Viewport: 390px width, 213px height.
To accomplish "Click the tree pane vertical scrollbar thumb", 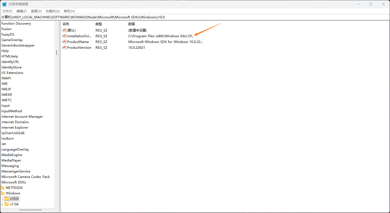I will click(57, 52).
